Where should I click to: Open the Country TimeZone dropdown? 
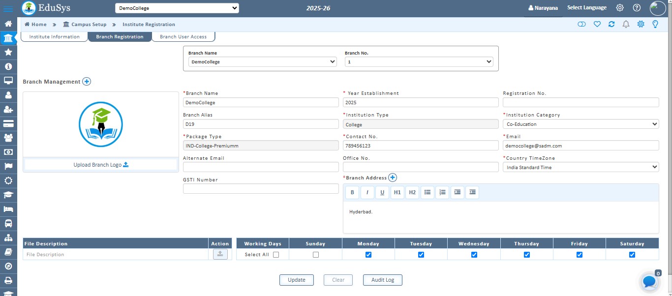(x=580, y=168)
